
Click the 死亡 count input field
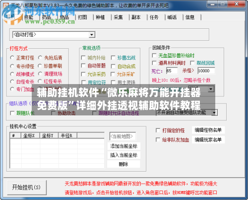point(172,71)
